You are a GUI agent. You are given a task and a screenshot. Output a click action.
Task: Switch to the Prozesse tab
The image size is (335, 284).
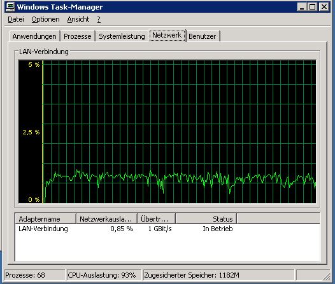pos(78,36)
